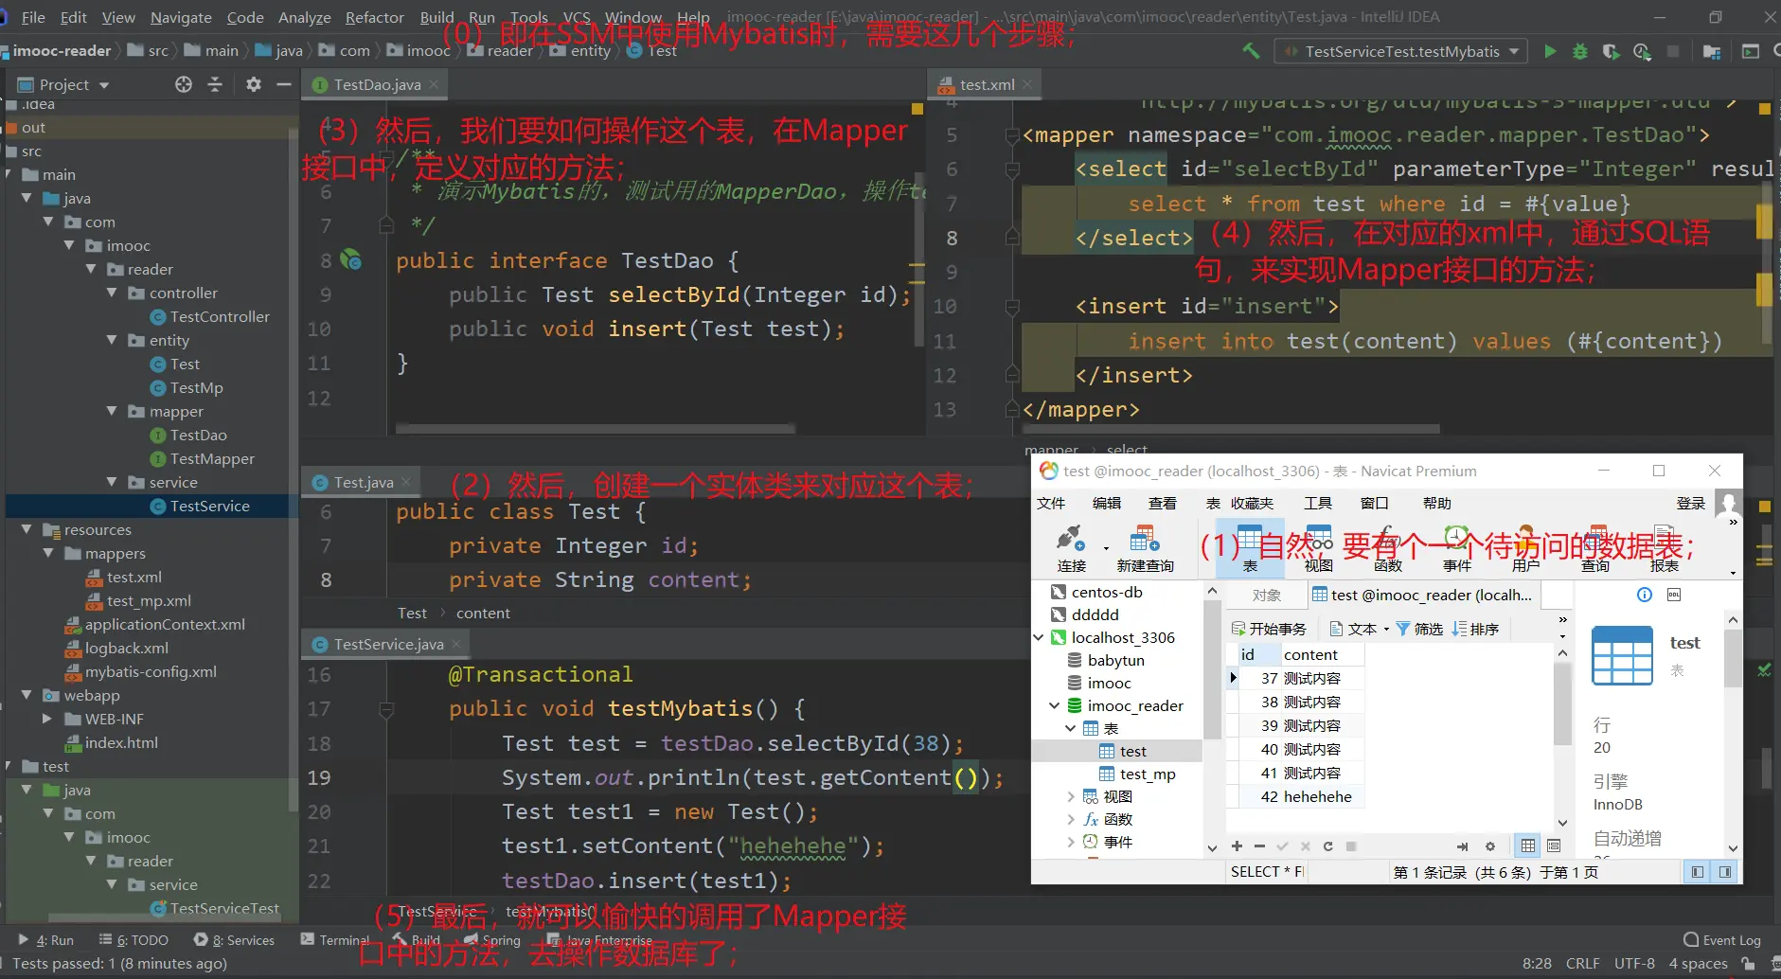Screen dimensions: 1781x979
Task: Collapse the mapper package in Project tree
Action: (x=113, y=412)
